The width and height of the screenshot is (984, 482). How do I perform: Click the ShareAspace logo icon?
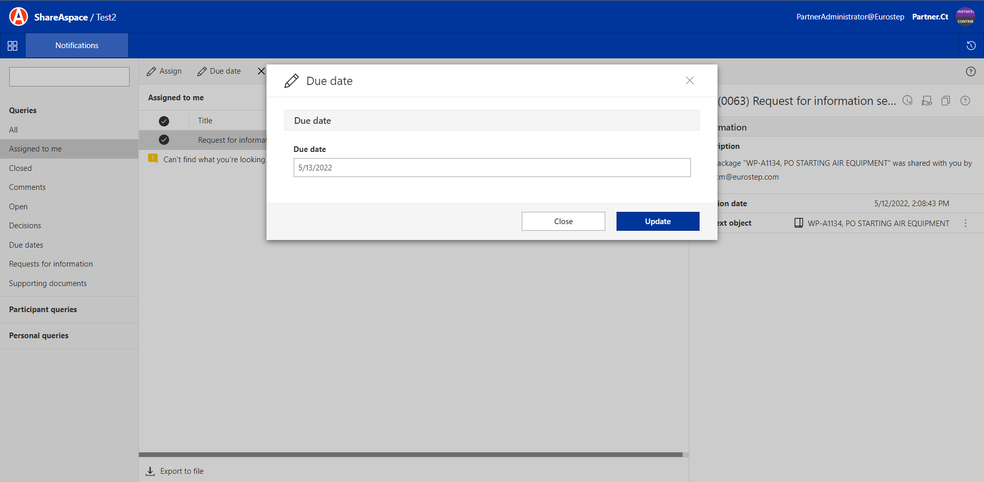pyautogui.click(x=18, y=17)
